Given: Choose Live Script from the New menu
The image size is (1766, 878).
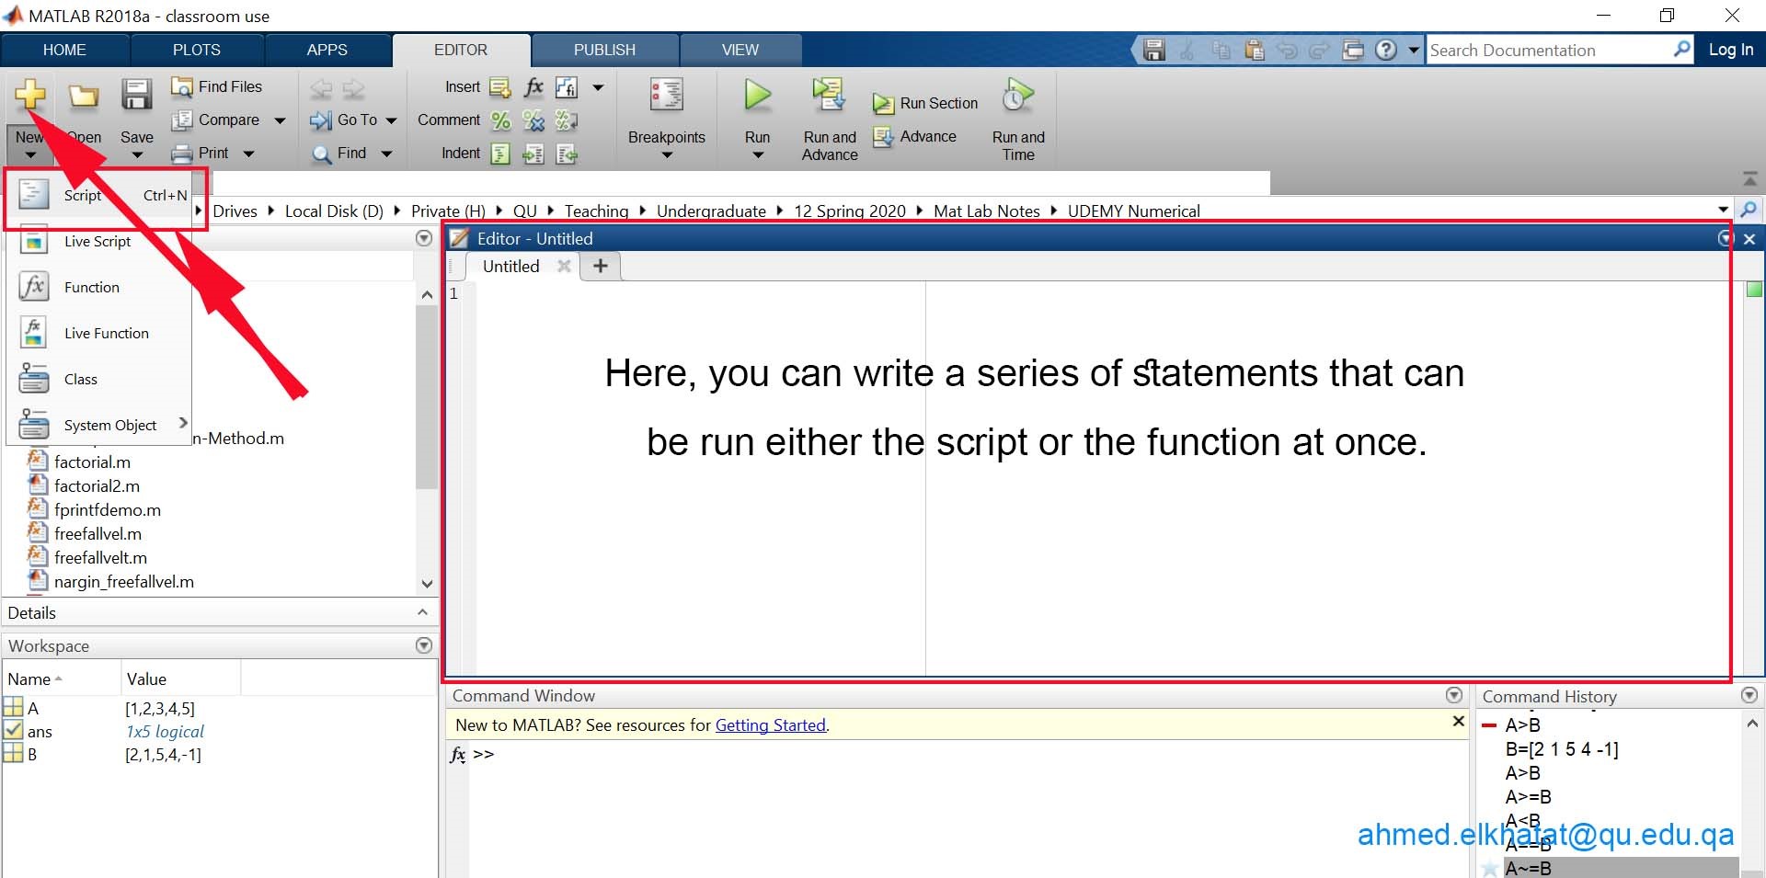Looking at the screenshot, I should tap(99, 241).
